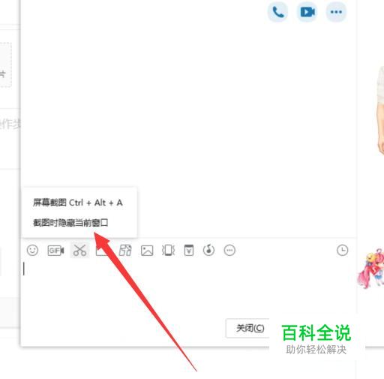
Task: Choose 屏幕截图 Ctrl + Alt + A
Action: [78, 203]
